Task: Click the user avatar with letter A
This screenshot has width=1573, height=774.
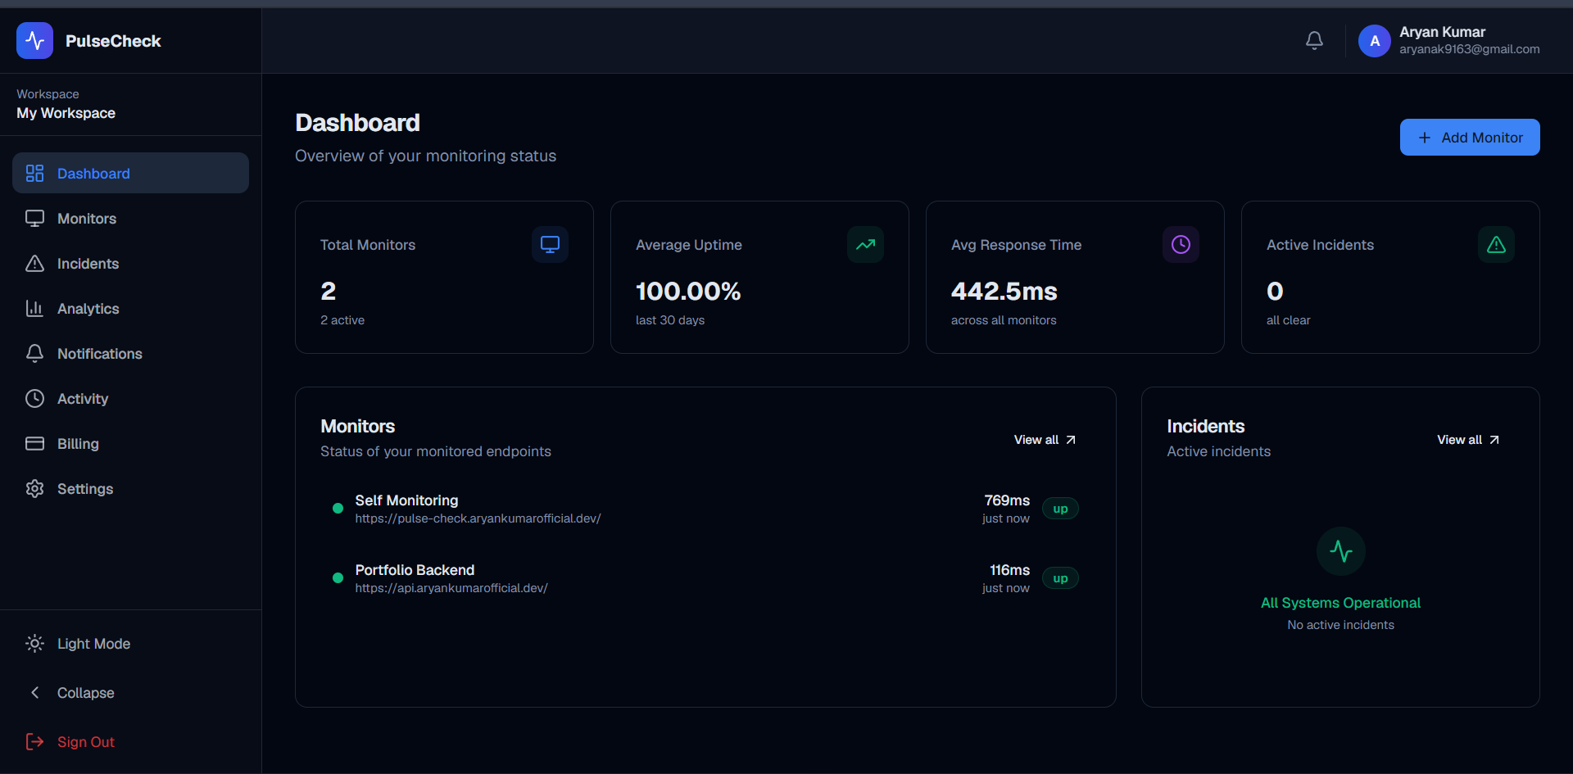Action: (1374, 41)
